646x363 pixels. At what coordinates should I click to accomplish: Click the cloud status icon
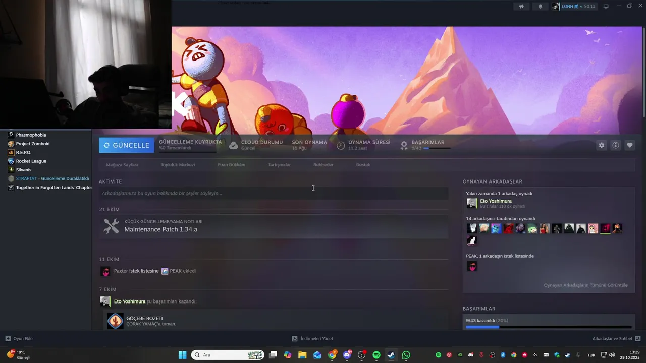233,145
